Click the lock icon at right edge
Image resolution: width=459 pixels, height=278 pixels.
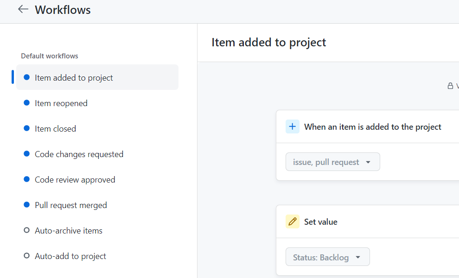(450, 86)
